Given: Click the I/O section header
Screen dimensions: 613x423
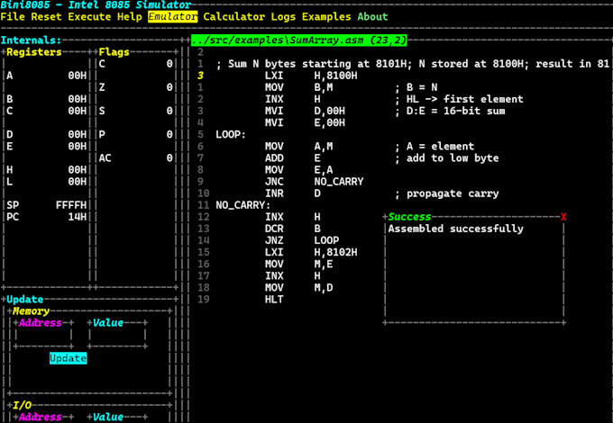Looking at the screenshot, I should [22, 405].
